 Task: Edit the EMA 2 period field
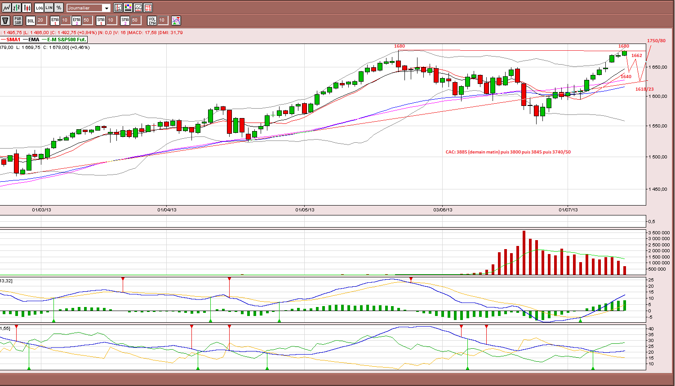pos(87,20)
